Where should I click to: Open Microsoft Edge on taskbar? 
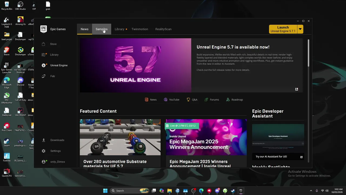201,191
